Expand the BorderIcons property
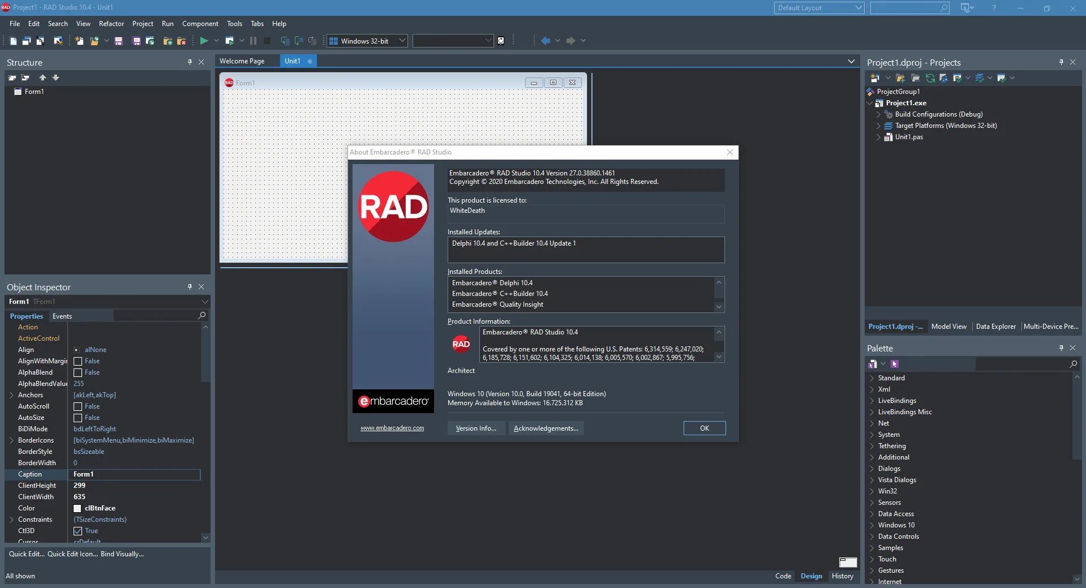The height and width of the screenshot is (588, 1086). click(x=11, y=440)
